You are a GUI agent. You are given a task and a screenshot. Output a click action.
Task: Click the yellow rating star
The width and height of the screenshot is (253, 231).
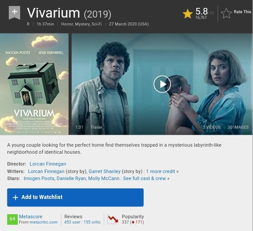tap(188, 14)
